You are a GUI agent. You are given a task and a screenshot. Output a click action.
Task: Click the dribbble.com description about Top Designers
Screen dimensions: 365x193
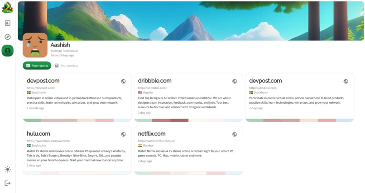pyautogui.click(x=184, y=103)
